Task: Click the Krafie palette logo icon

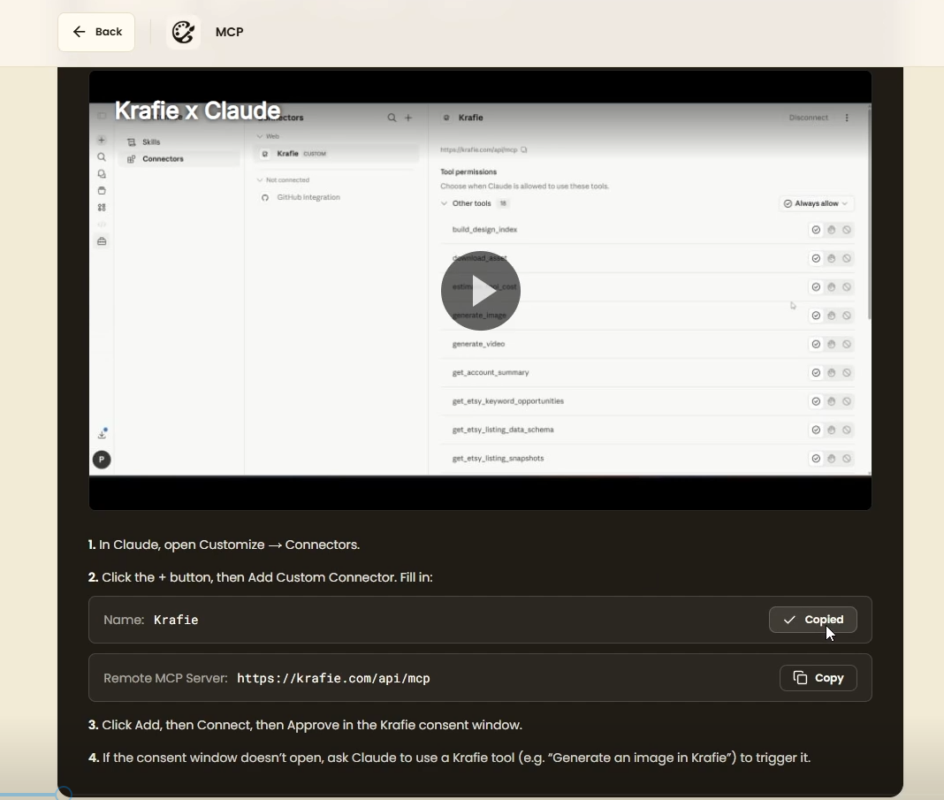Action: (183, 32)
